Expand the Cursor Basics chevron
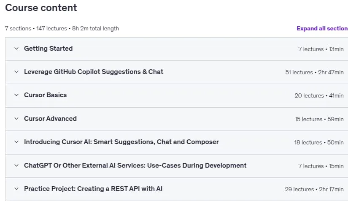Screen dimensions: 348x201 pos(16,95)
